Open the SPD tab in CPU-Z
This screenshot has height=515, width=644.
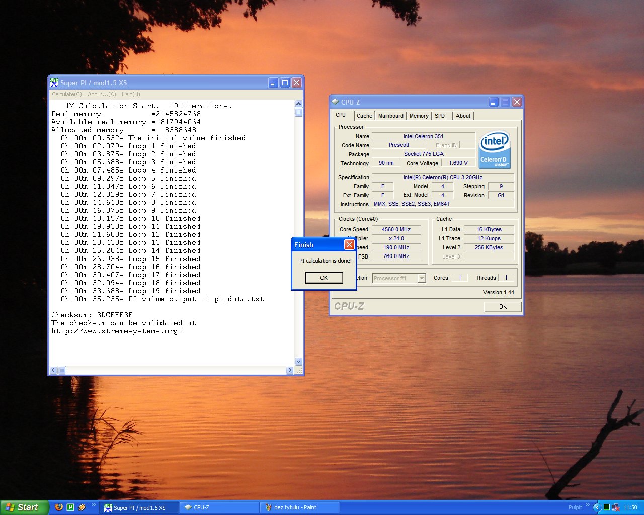click(x=440, y=116)
